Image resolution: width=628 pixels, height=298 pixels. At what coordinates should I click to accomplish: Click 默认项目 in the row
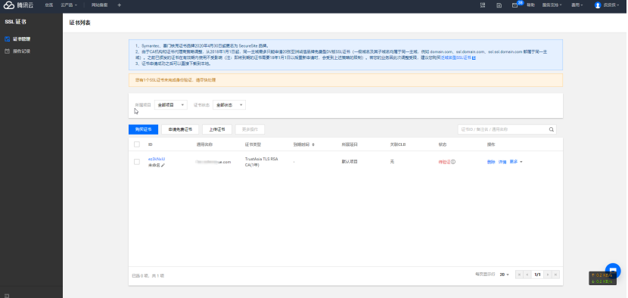click(x=350, y=162)
